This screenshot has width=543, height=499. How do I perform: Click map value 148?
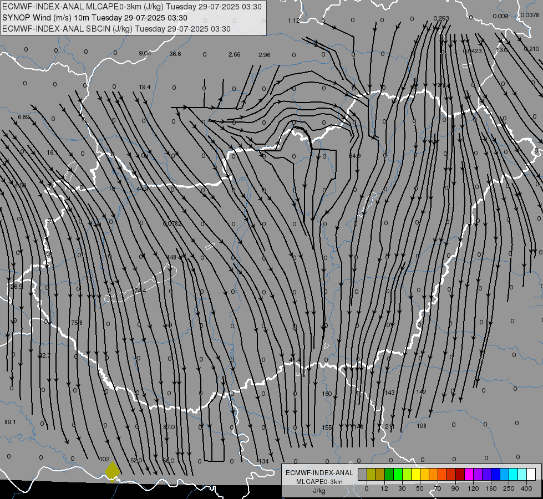pyautogui.click(x=171, y=257)
